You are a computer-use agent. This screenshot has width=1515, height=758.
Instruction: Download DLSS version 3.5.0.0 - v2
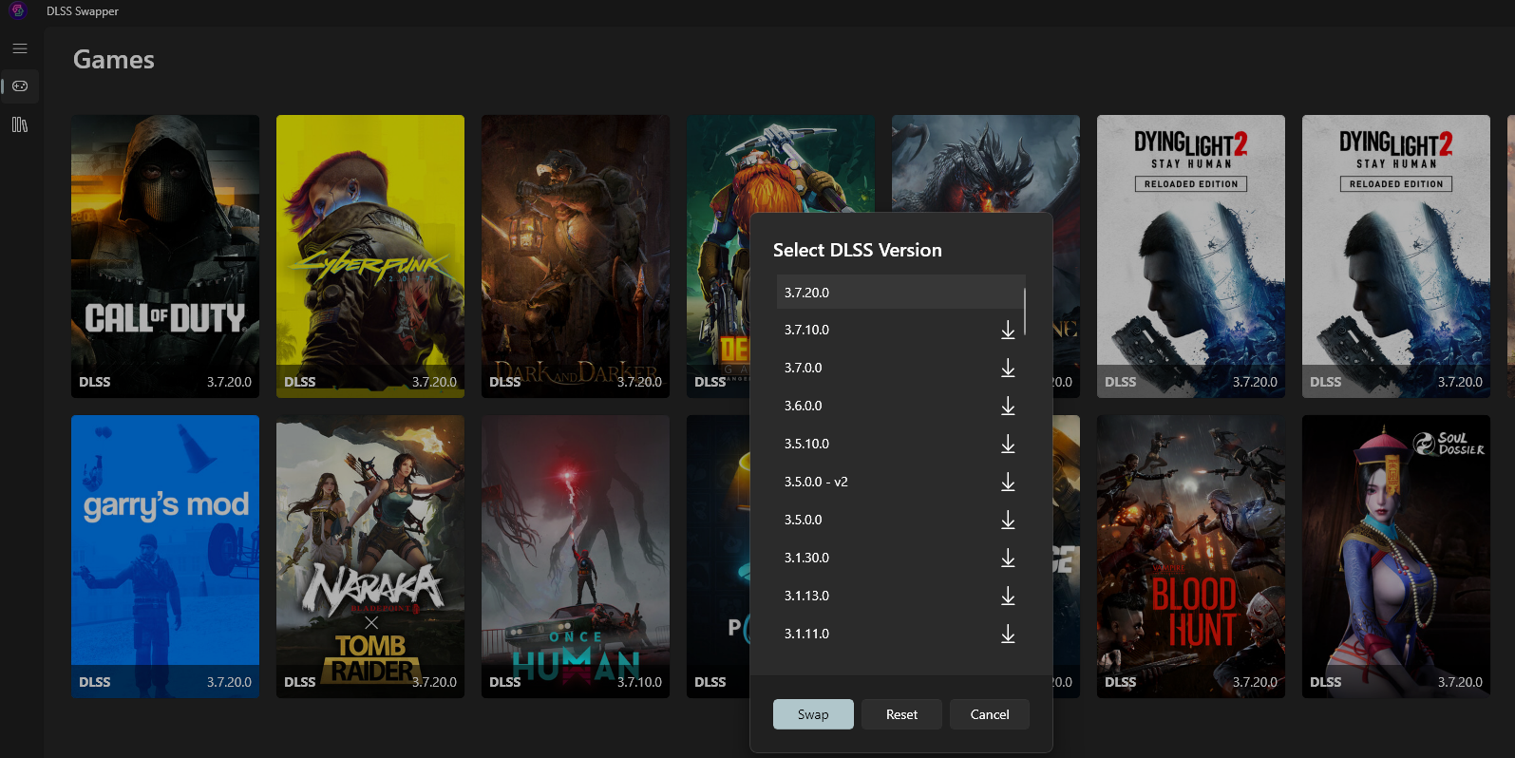click(1008, 482)
